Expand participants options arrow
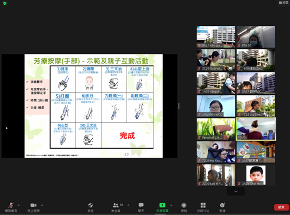 [x=128, y=205]
